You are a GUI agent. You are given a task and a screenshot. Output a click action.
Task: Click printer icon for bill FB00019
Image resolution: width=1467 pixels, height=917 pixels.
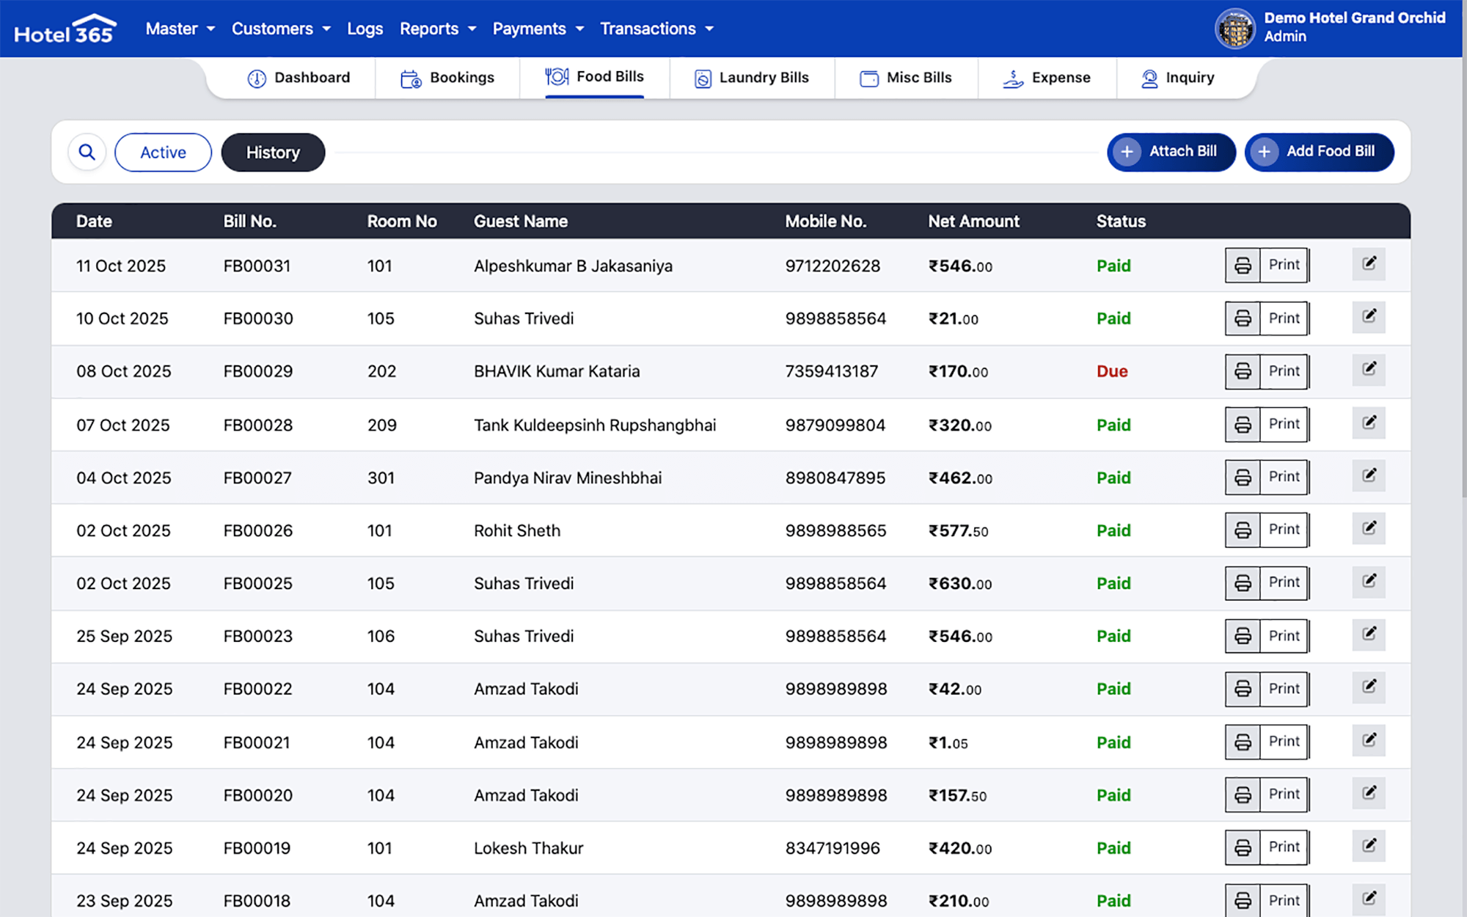(1243, 848)
